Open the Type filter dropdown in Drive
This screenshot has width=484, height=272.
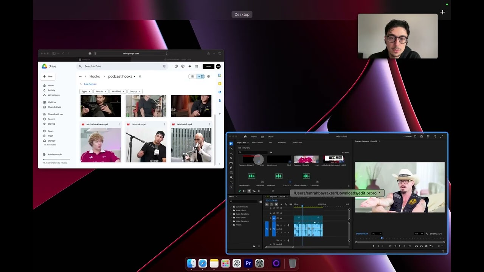point(86,91)
